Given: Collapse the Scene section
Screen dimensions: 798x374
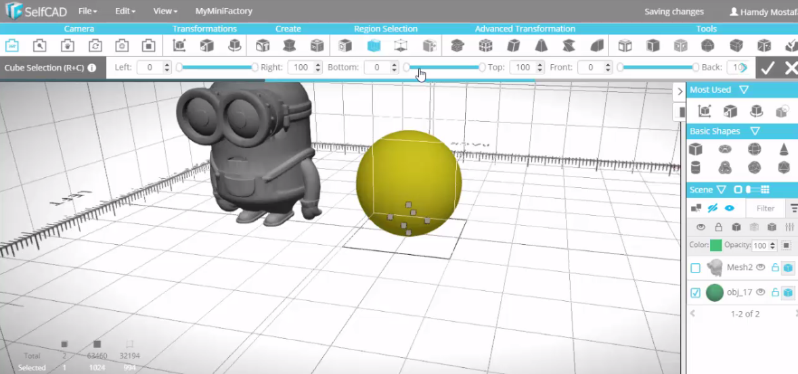Looking at the screenshot, I should pyautogui.click(x=721, y=190).
